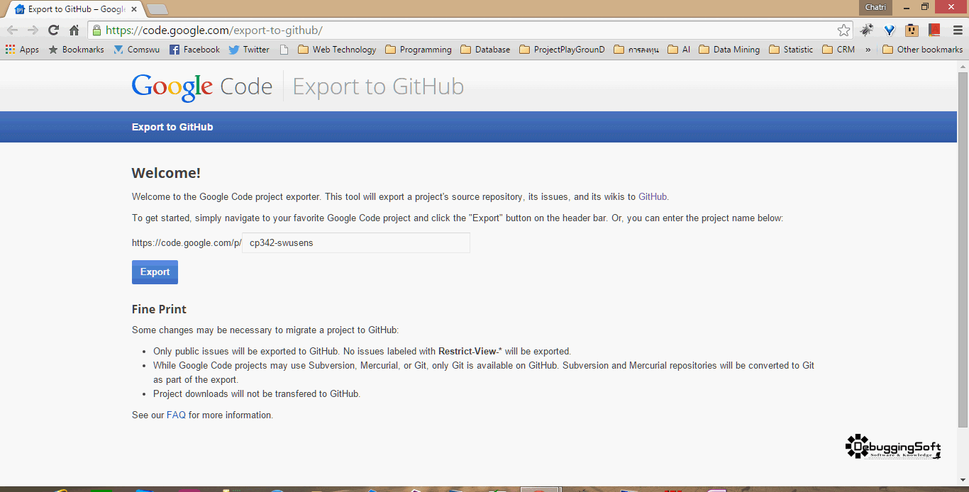Expand the AI bookmark folder

point(679,50)
